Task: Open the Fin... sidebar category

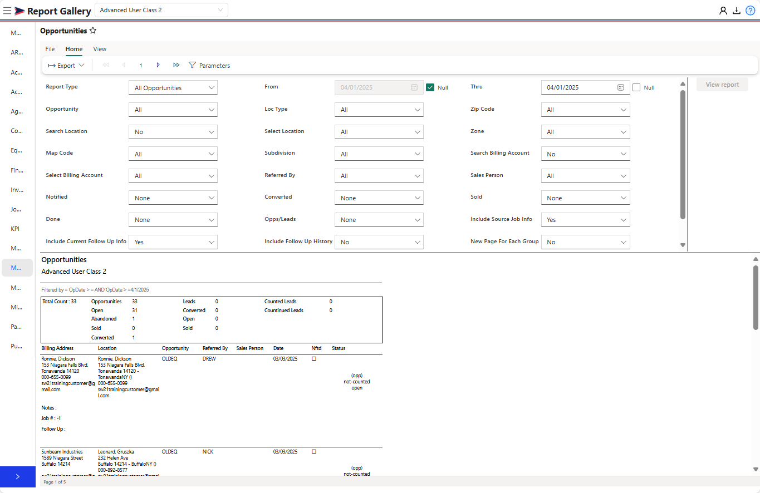Action: (17, 170)
